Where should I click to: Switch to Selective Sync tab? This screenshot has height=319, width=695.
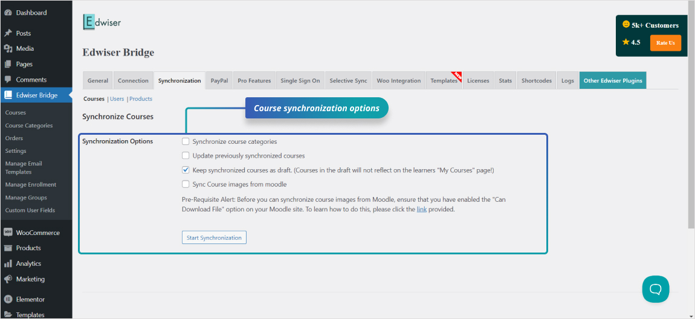[x=348, y=80]
